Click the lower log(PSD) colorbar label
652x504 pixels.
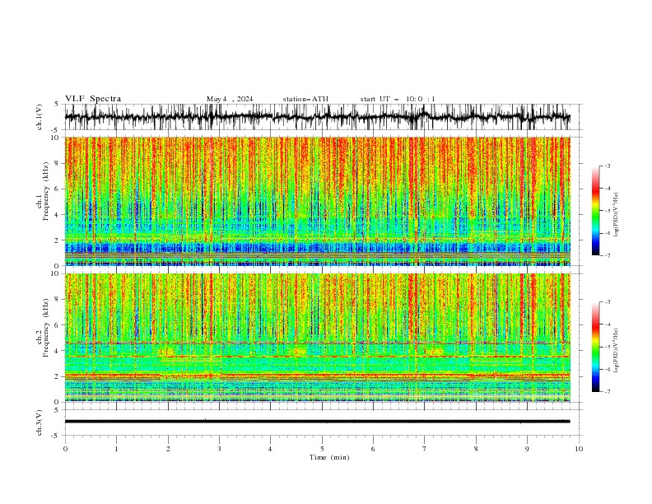point(616,351)
